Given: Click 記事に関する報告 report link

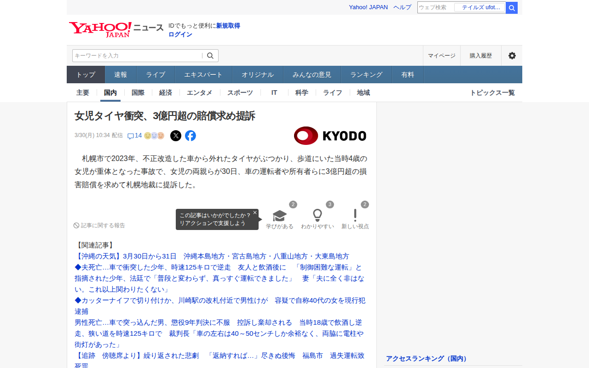Looking at the screenshot, I should pyautogui.click(x=99, y=225).
